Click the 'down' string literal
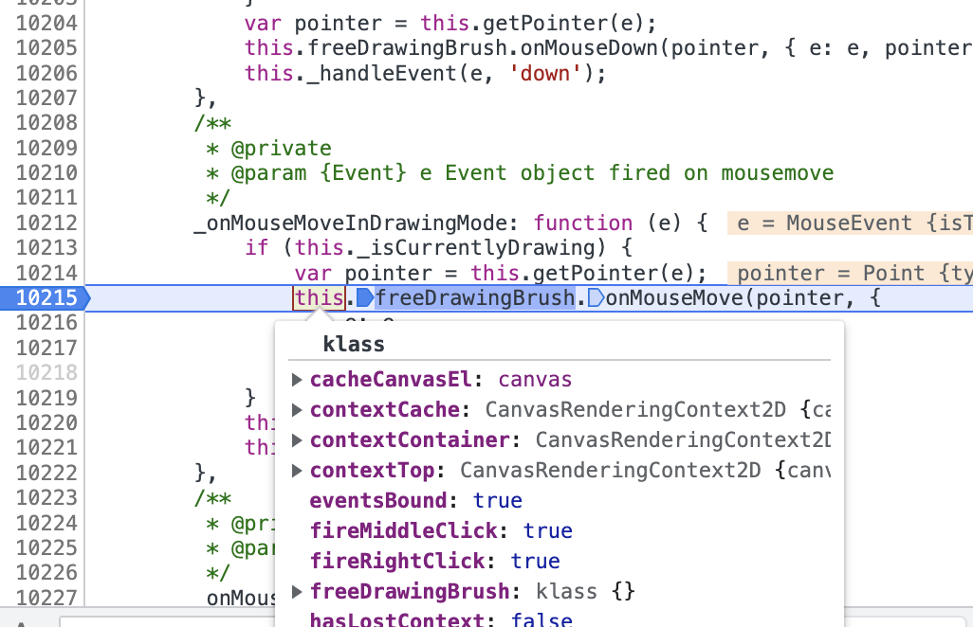 click(545, 74)
